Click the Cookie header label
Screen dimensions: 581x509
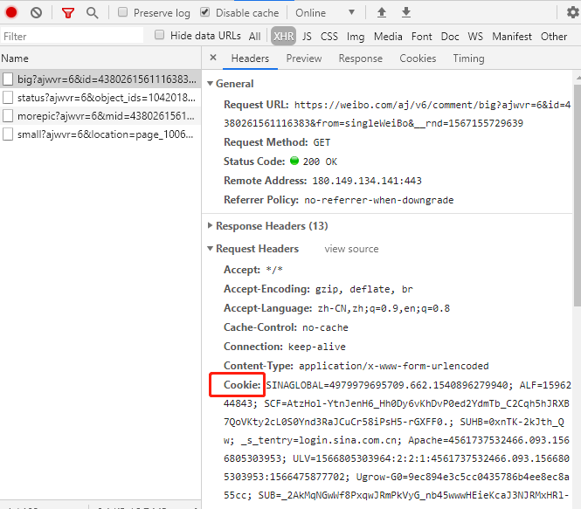[x=242, y=385]
